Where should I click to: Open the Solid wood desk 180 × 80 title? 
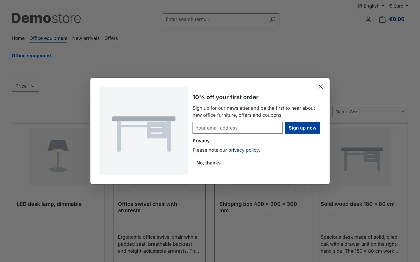click(358, 204)
